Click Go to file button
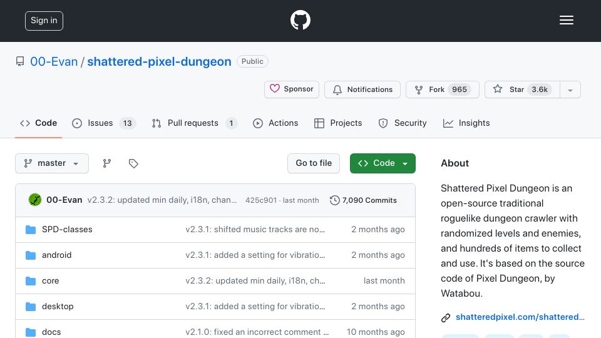Image resolution: width=601 pixels, height=338 pixels. pos(314,163)
